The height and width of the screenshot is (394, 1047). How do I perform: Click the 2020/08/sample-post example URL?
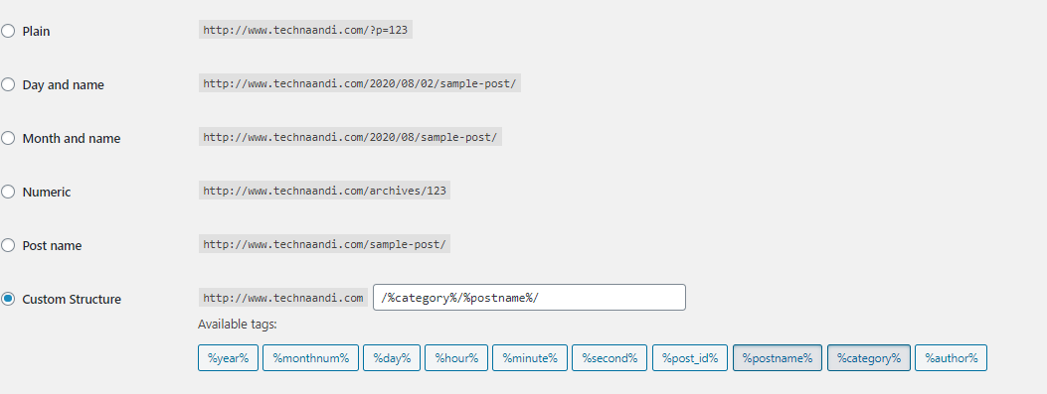(350, 137)
